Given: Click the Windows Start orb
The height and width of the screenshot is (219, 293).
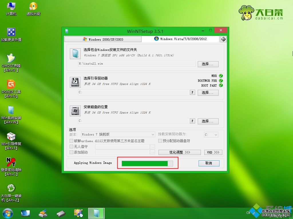Looking at the screenshot, I should [8, 213].
